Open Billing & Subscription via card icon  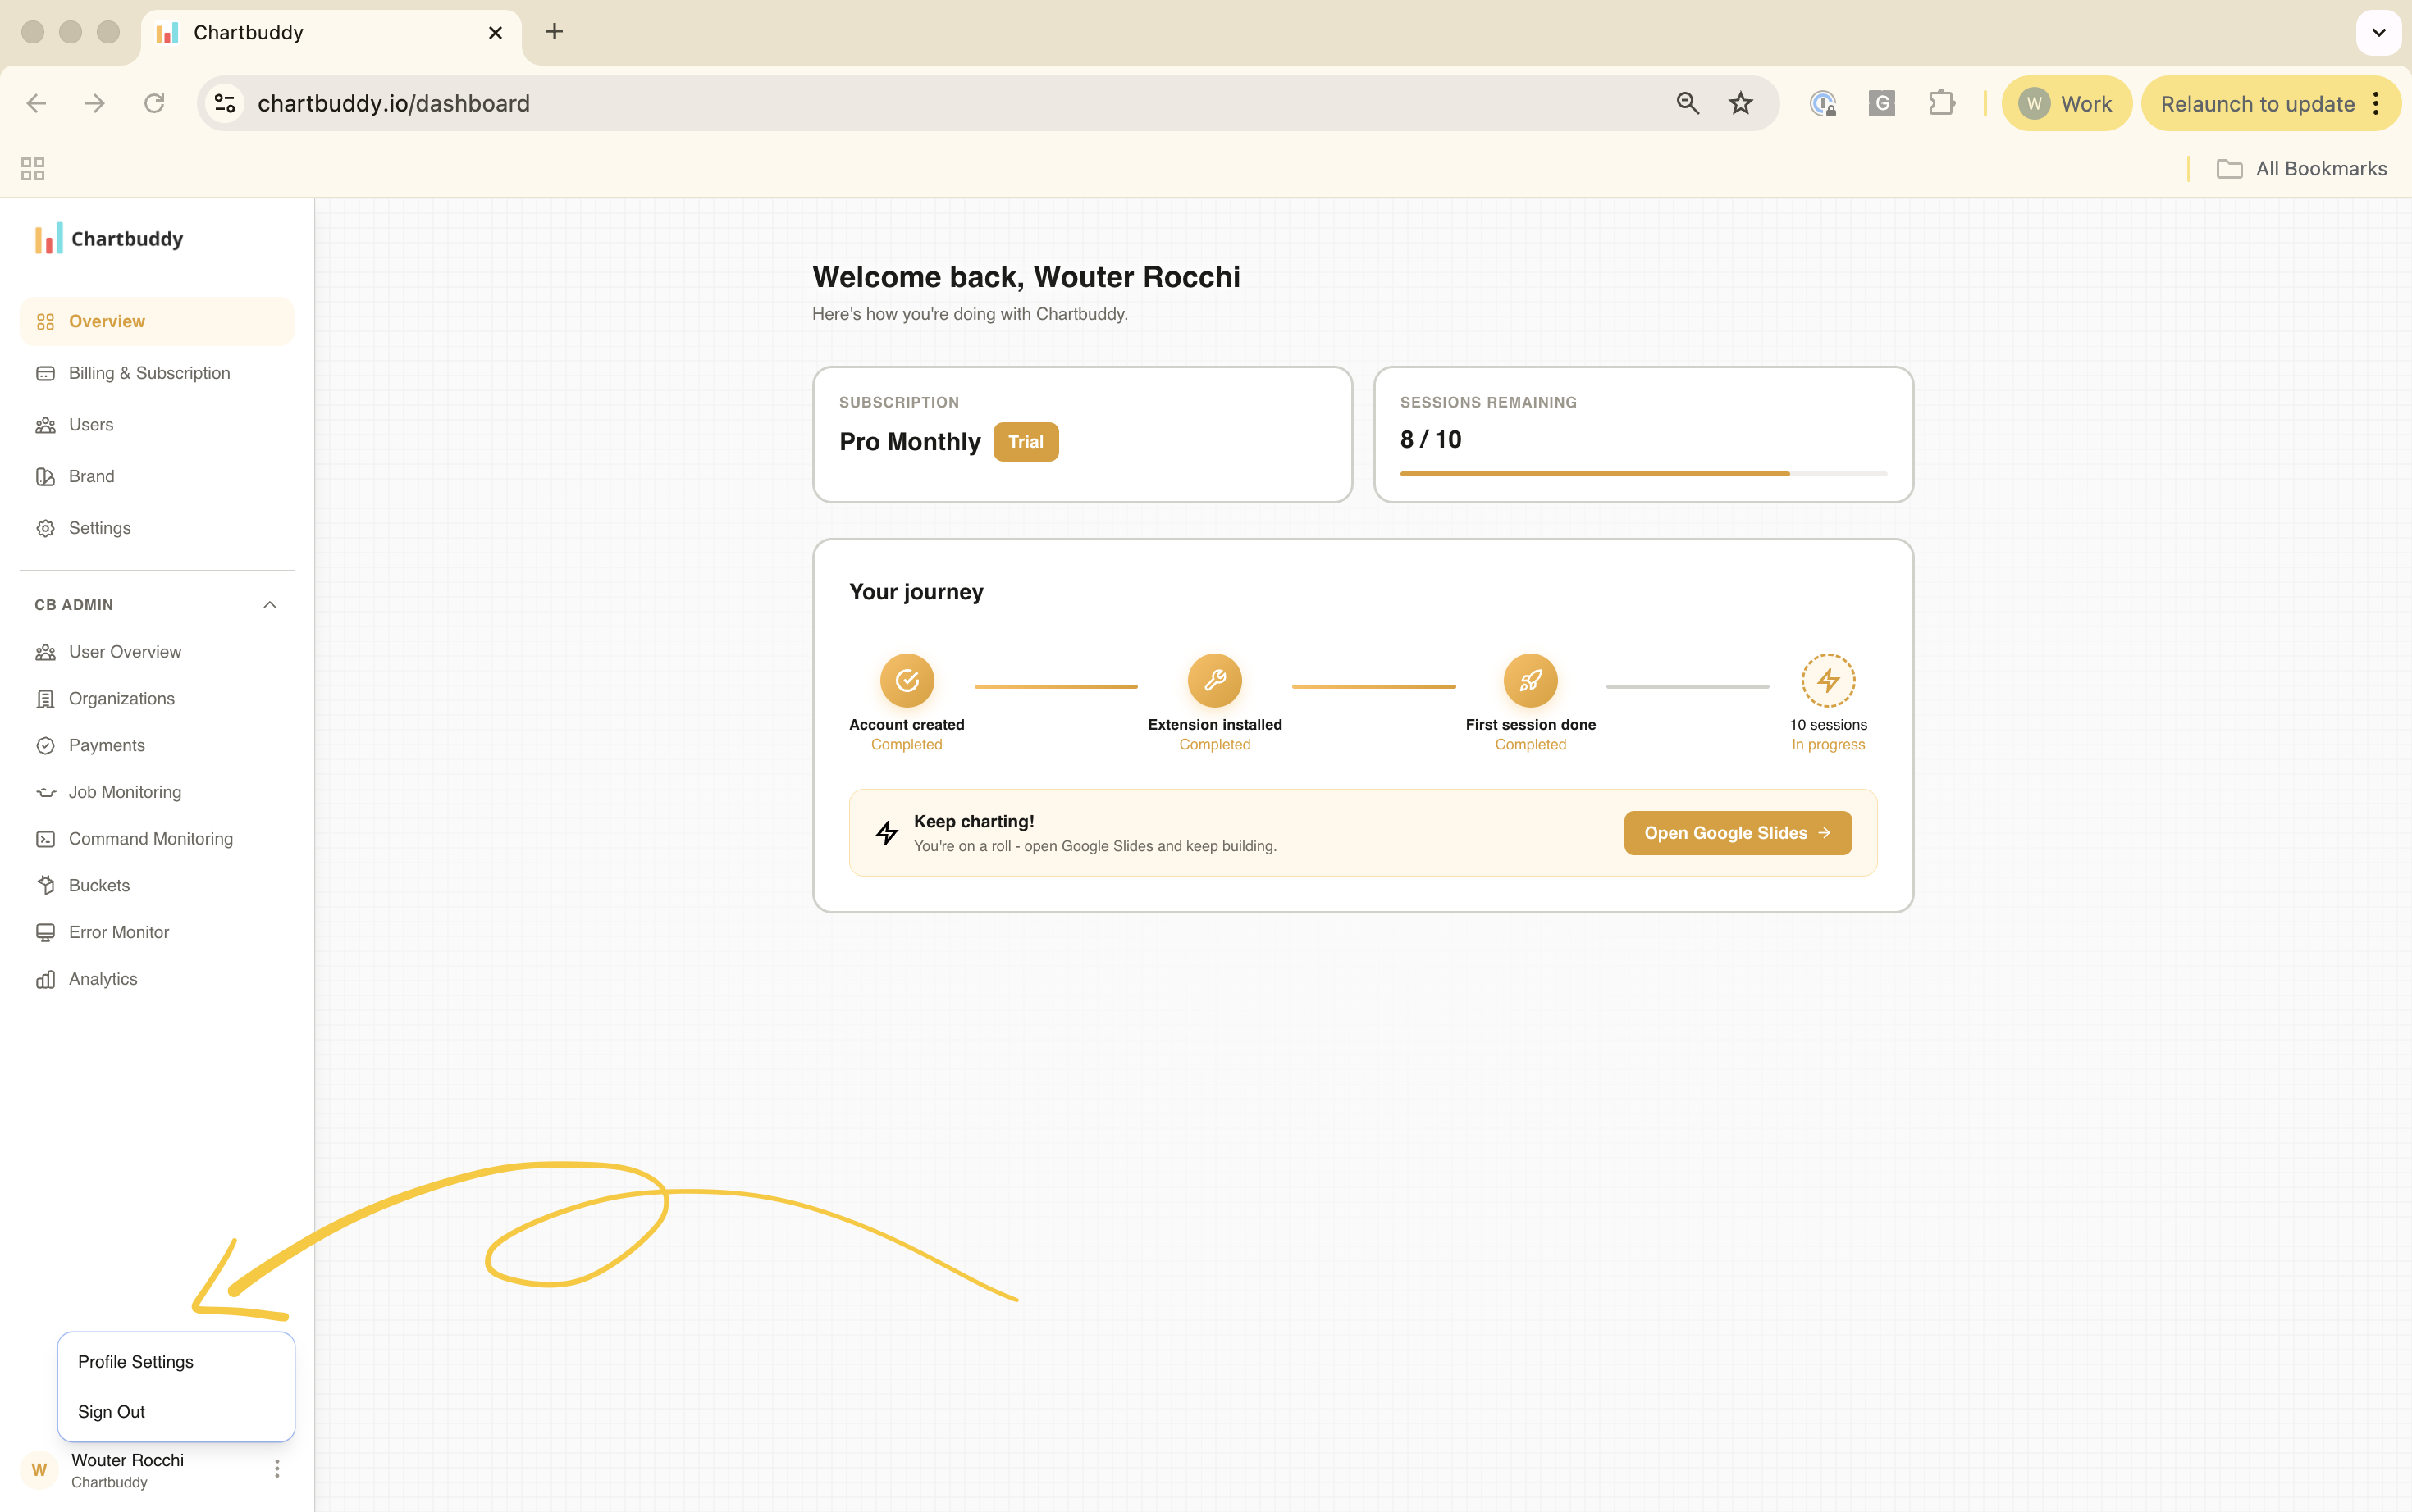[x=46, y=372]
